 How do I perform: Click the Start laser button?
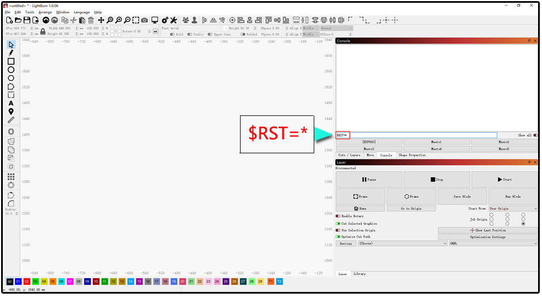pos(505,179)
